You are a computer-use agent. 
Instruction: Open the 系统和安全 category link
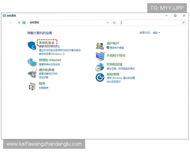tap(47, 43)
